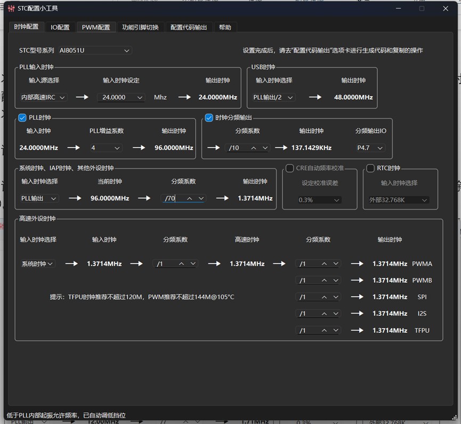Click down arrow of SPI divider
Screen dimensions: 461x424
pos(335,297)
